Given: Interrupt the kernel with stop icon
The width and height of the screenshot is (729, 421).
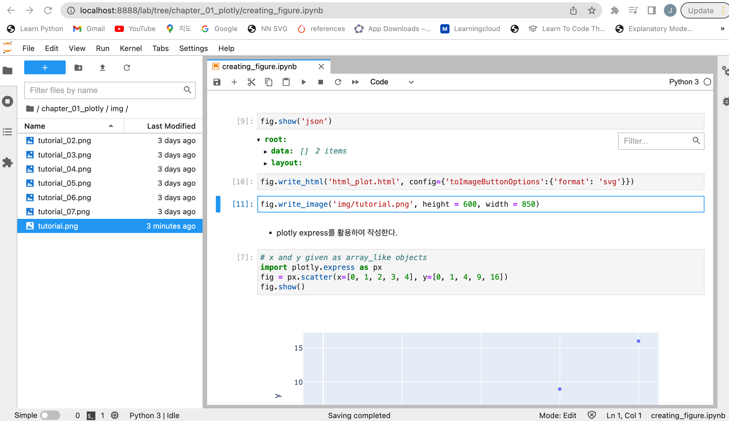Looking at the screenshot, I should (x=320, y=82).
